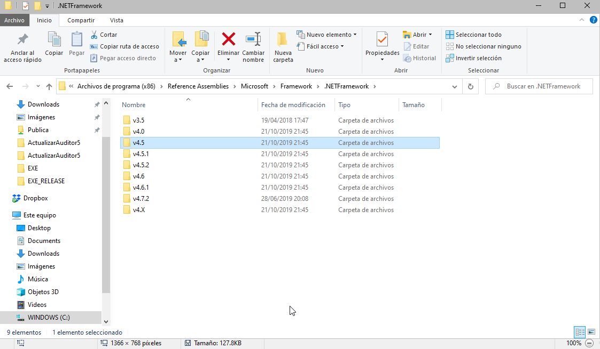Go forward with the right arrow

[x=25, y=86]
